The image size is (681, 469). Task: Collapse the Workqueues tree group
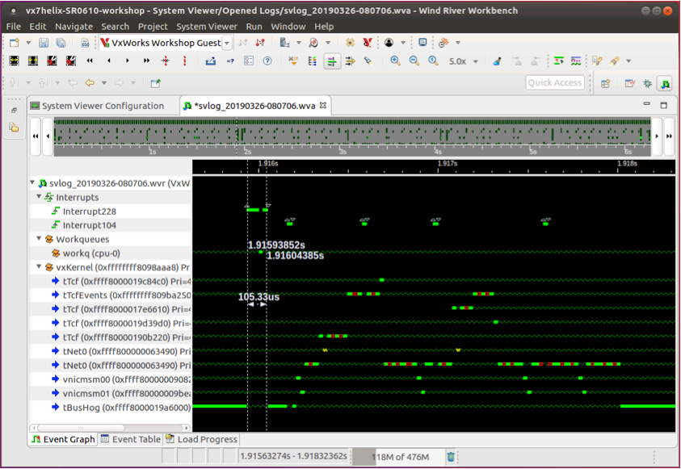39,238
